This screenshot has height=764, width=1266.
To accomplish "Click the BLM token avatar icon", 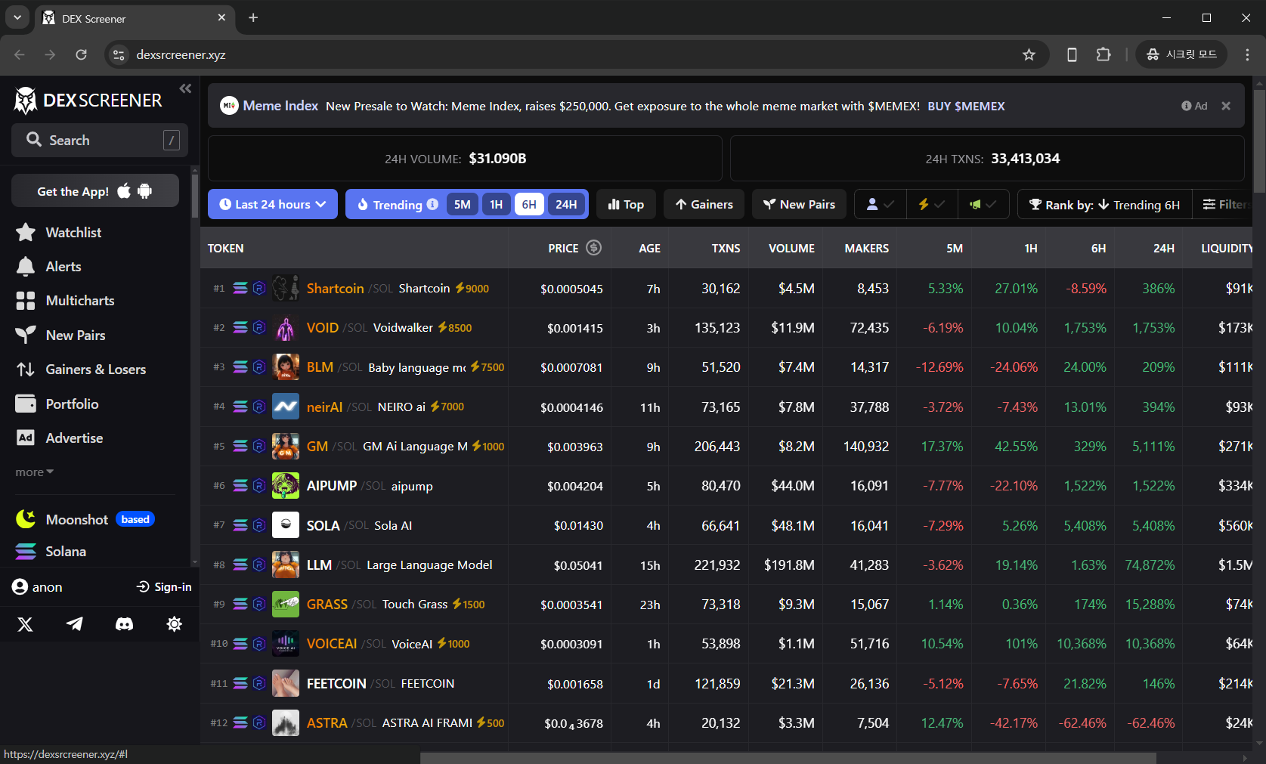I will [x=286, y=367].
